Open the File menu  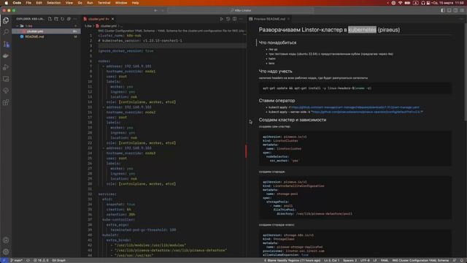pyautogui.click(x=28, y=3)
